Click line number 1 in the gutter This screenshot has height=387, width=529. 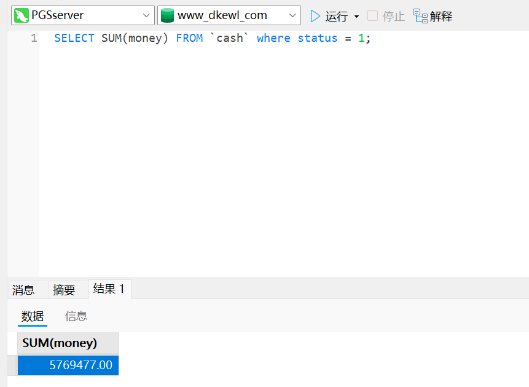(34, 38)
